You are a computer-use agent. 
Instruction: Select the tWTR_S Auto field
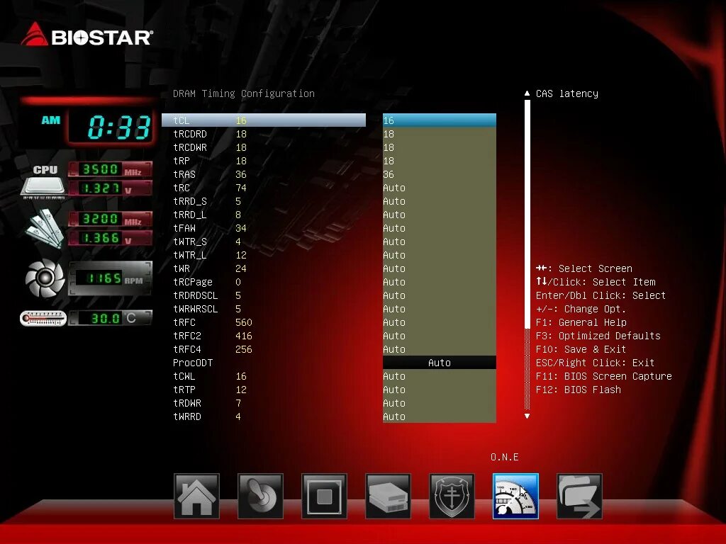(440, 242)
